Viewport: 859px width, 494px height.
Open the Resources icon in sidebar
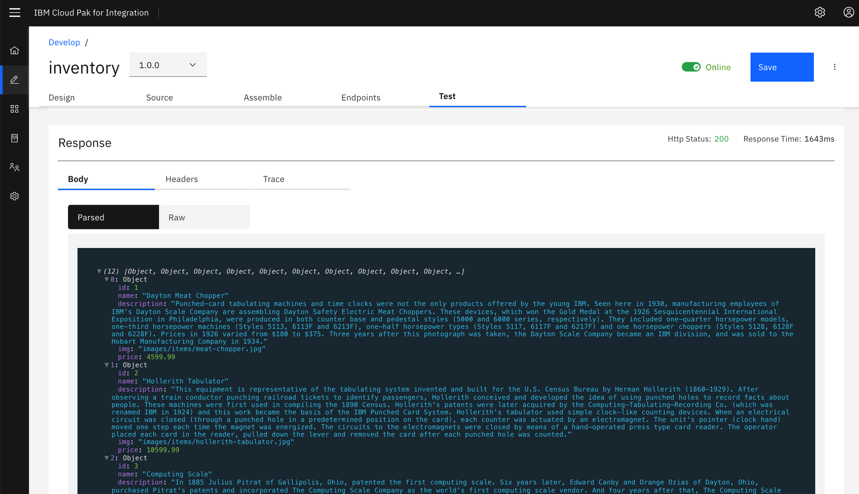15,138
